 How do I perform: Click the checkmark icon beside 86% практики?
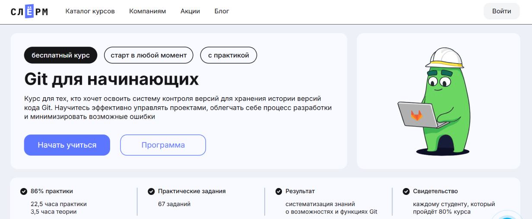point(23,191)
